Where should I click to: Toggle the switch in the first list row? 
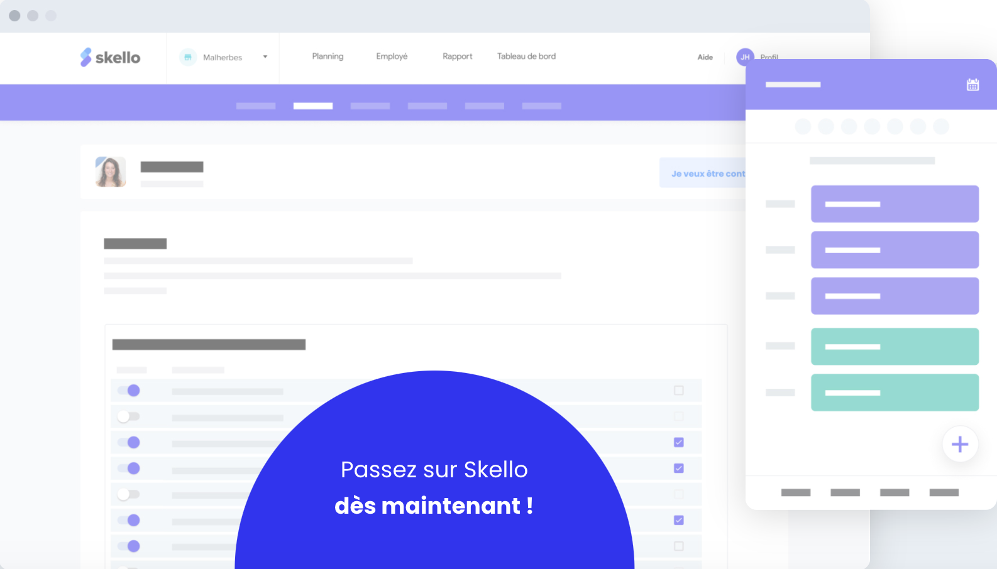click(129, 391)
